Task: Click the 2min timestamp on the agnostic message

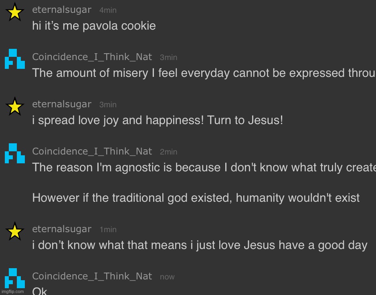Action: (x=169, y=152)
